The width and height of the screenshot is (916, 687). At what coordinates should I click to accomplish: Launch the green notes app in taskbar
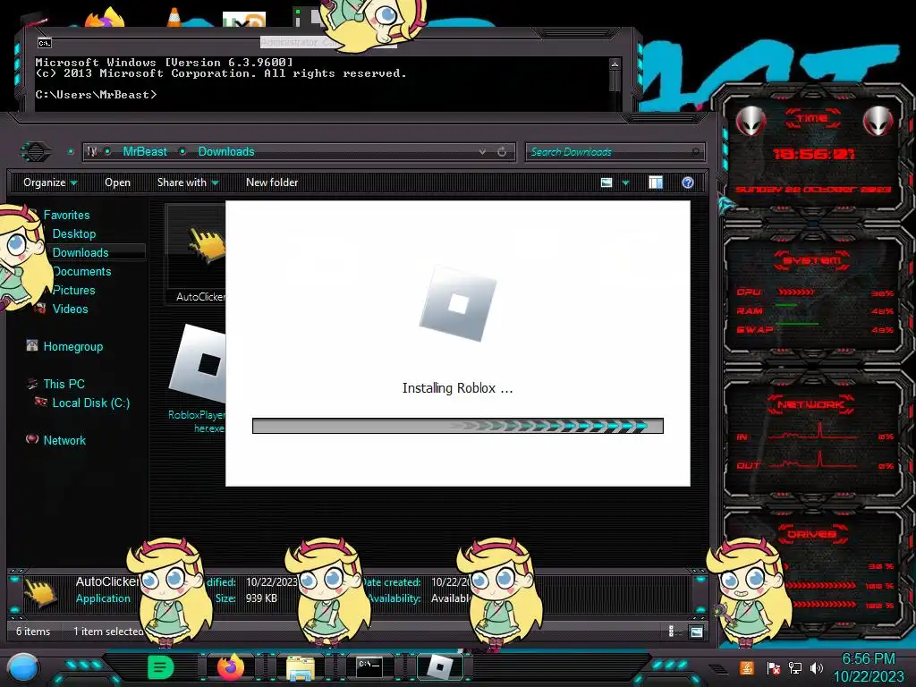pyautogui.click(x=161, y=666)
